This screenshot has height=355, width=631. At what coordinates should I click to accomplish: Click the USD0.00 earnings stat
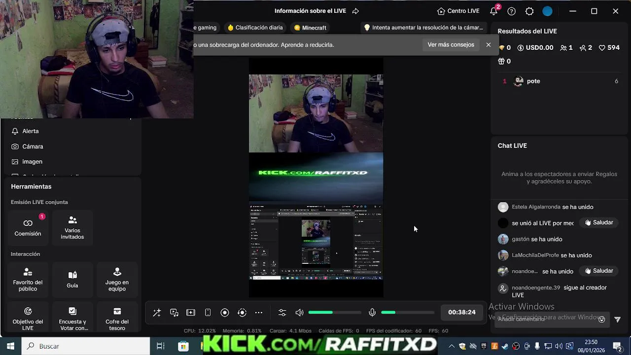(x=535, y=48)
